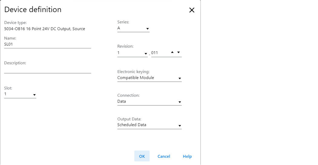This screenshot has height=165, width=318.
Task: Open the Scheduled Data output selection
Action: point(150,125)
